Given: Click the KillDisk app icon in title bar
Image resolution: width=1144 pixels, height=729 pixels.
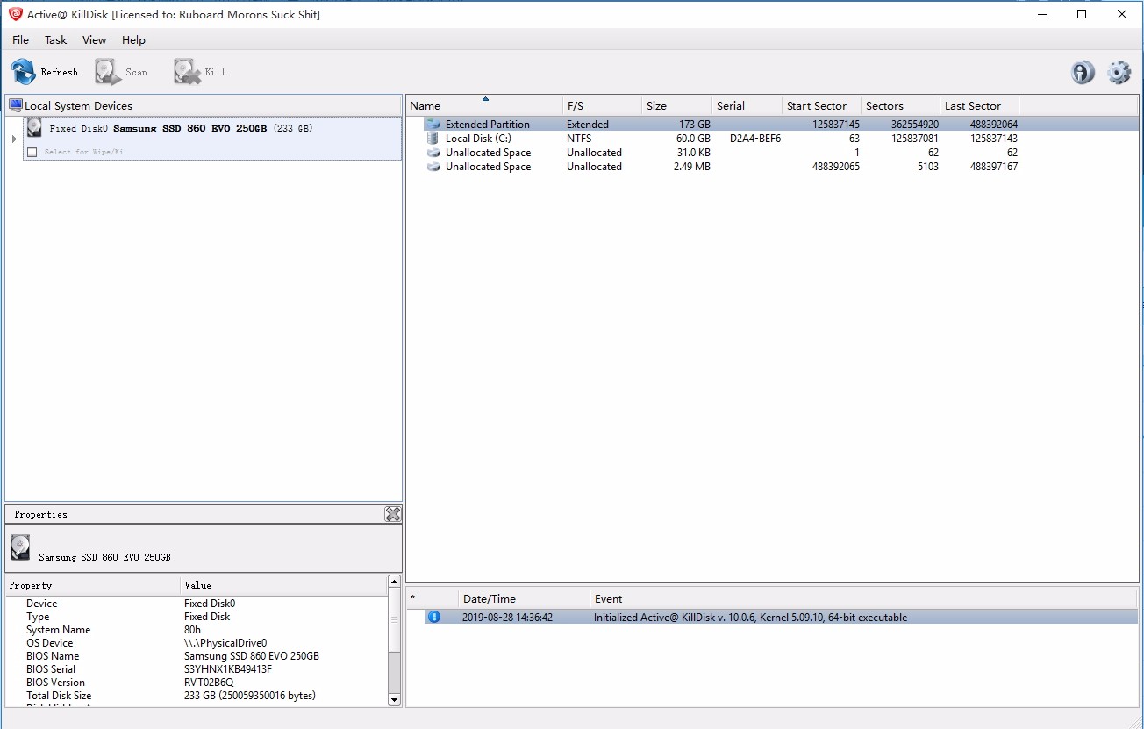Looking at the screenshot, I should point(15,14).
